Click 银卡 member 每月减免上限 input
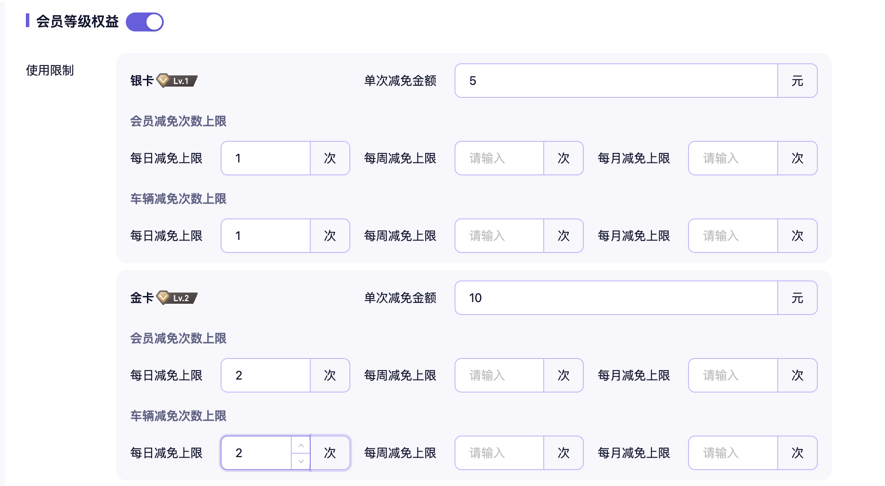 coord(733,158)
